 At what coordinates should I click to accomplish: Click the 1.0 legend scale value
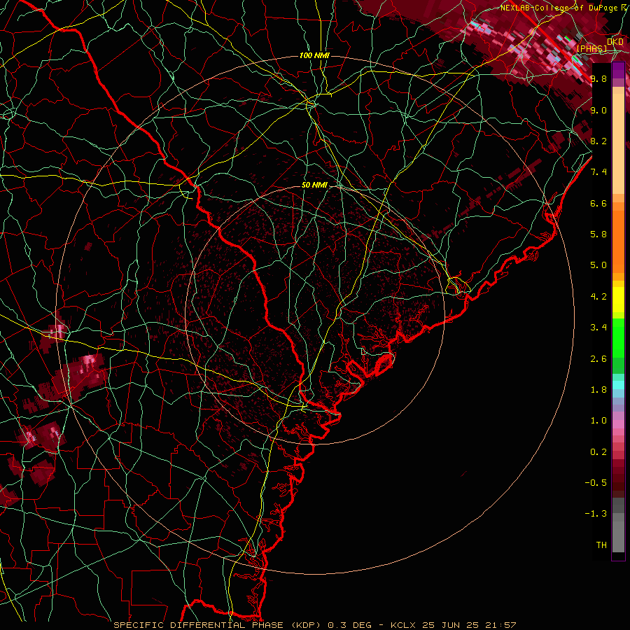click(x=598, y=421)
